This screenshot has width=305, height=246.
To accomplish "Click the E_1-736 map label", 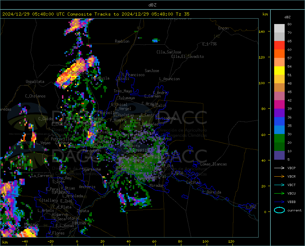I will (209, 44).
